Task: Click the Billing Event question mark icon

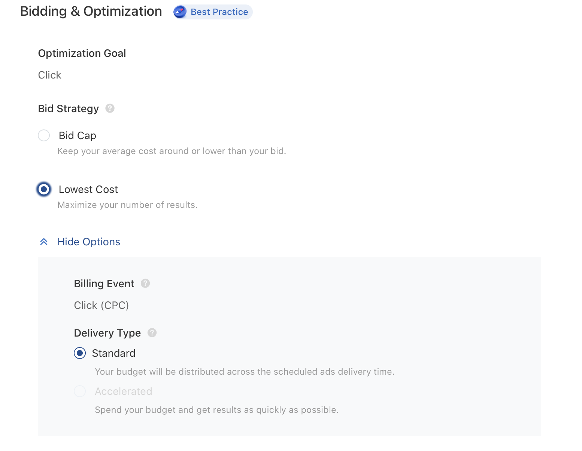Action: pos(145,283)
